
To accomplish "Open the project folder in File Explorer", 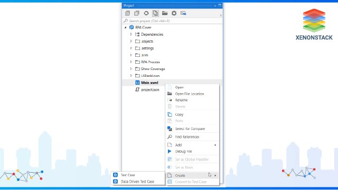I will (165, 13).
